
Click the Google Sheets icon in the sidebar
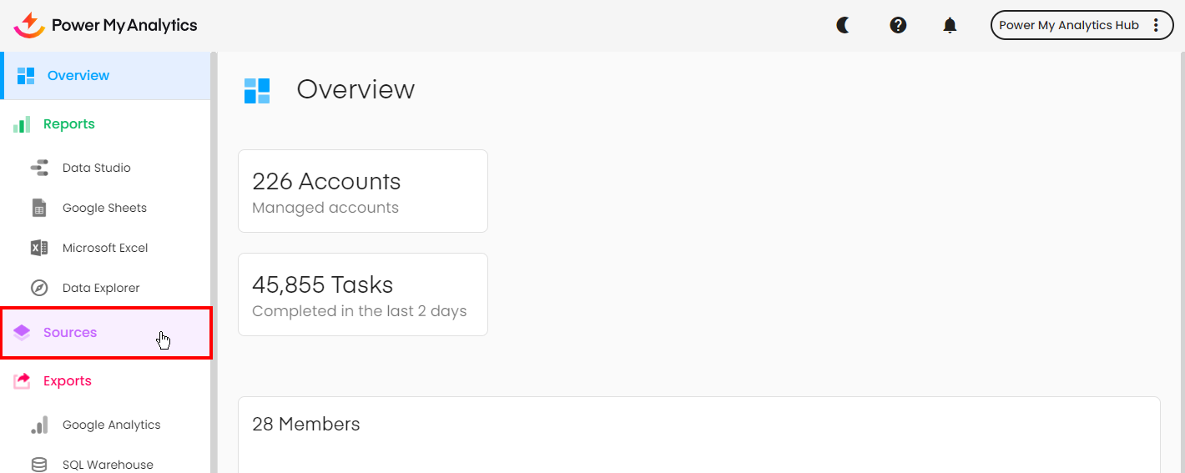(39, 208)
